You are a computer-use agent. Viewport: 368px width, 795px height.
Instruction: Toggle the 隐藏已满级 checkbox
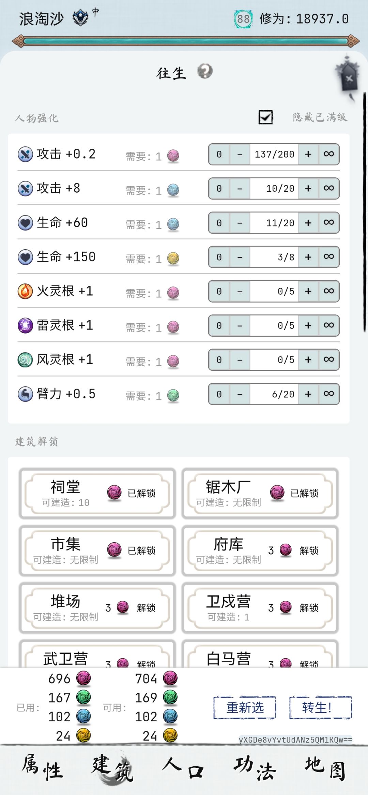(x=265, y=117)
